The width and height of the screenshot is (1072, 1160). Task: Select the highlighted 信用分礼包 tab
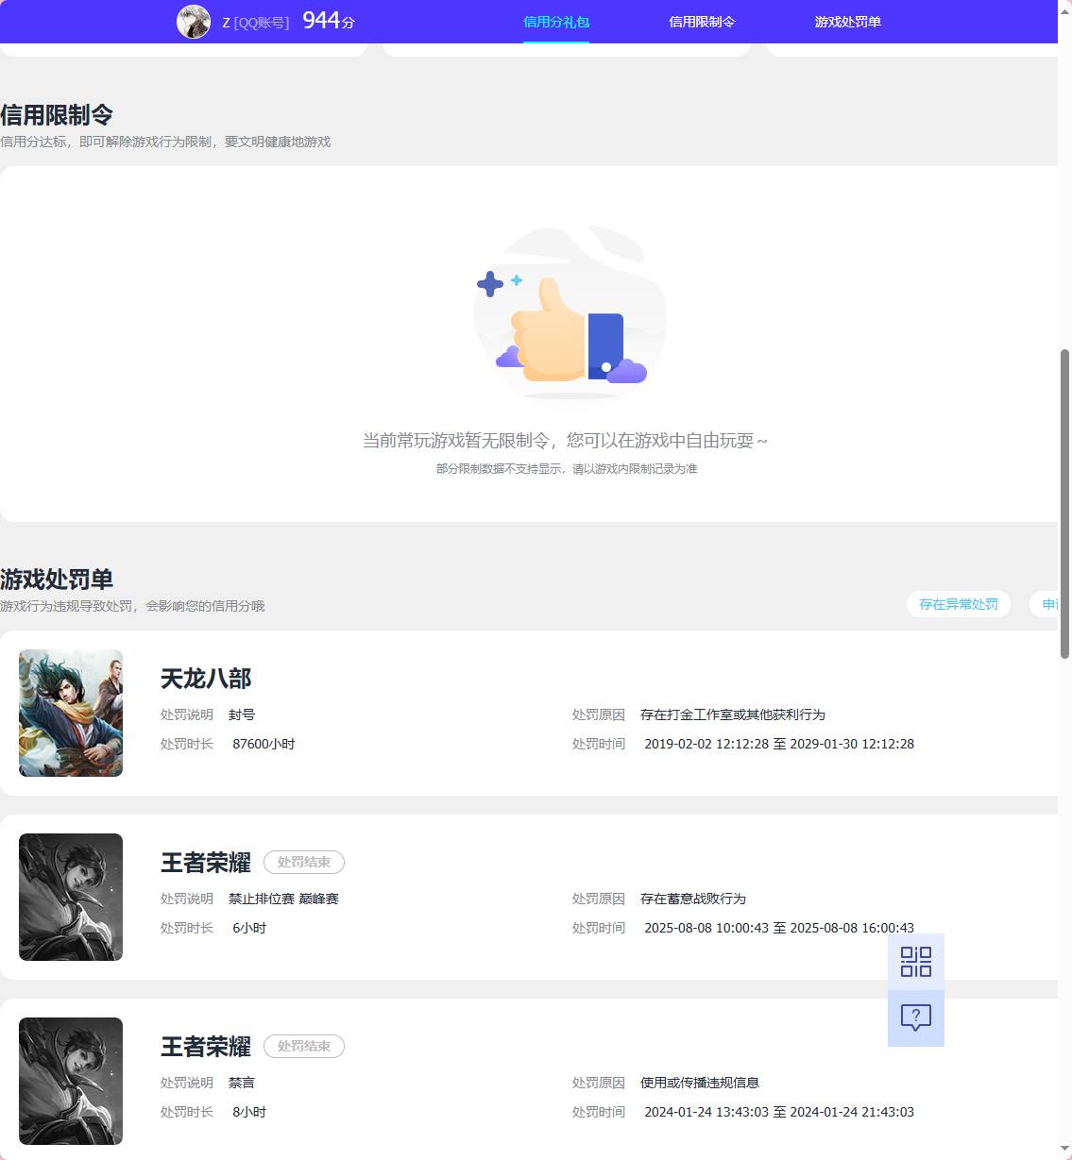coord(556,21)
